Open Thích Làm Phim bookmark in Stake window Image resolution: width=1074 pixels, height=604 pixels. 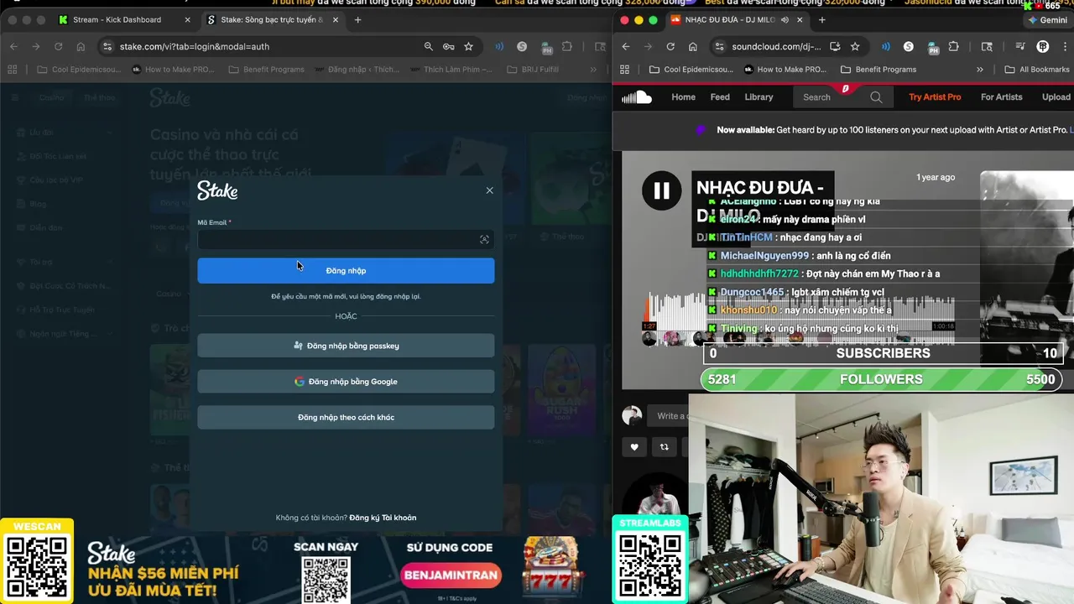pyautogui.click(x=450, y=70)
